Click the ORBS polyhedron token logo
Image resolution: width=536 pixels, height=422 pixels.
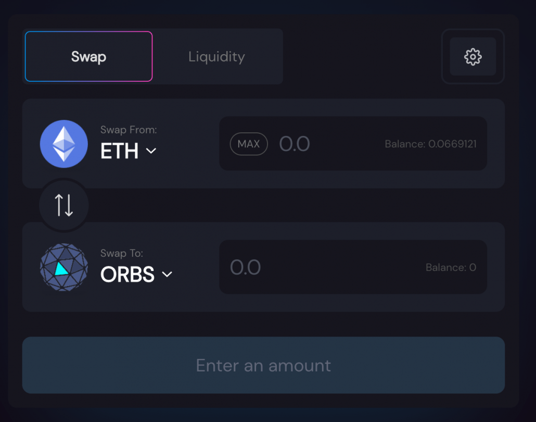pyautogui.click(x=64, y=267)
